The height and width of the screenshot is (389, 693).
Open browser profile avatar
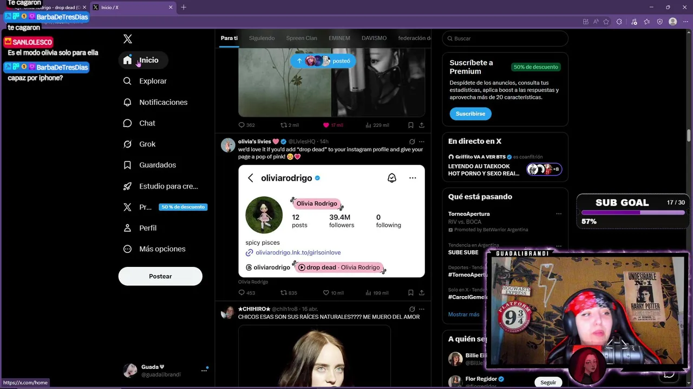coord(673,22)
